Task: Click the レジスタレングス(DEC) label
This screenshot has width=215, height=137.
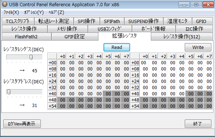Action: [24, 49]
